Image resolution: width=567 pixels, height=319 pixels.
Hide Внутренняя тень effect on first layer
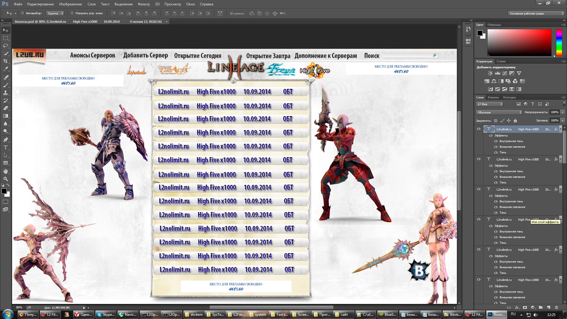[496, 141]
